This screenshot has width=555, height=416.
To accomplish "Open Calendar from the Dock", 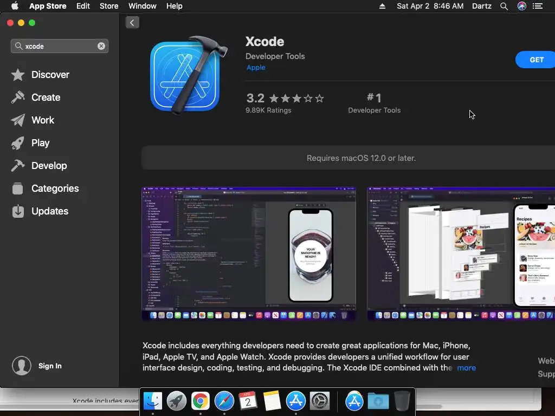I will point(248,401).
